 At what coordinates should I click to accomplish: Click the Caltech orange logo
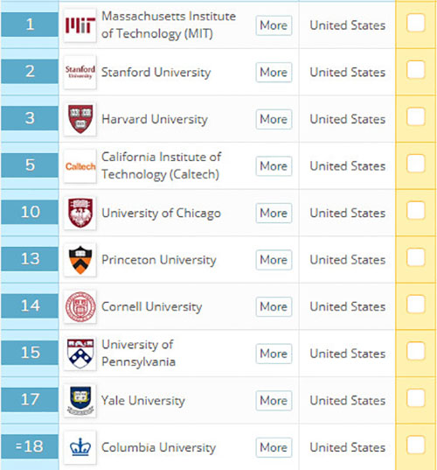(x=80, y=166)
